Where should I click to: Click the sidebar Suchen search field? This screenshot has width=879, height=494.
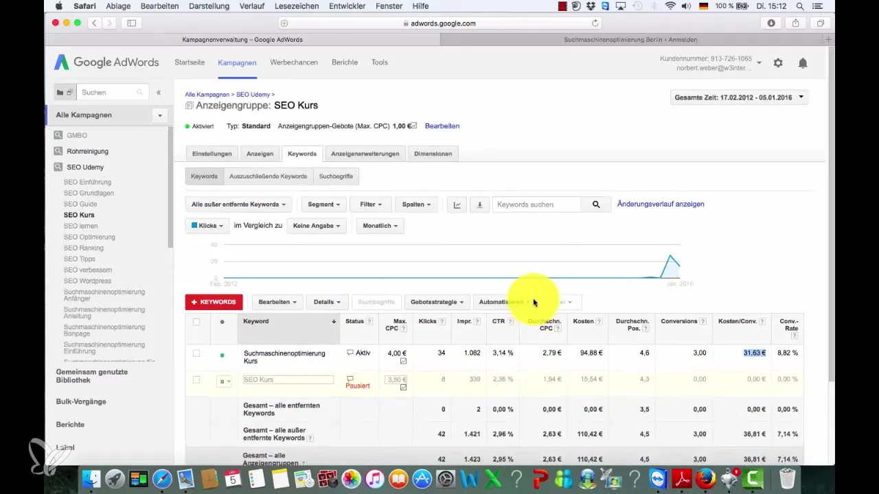click(113, 92)
